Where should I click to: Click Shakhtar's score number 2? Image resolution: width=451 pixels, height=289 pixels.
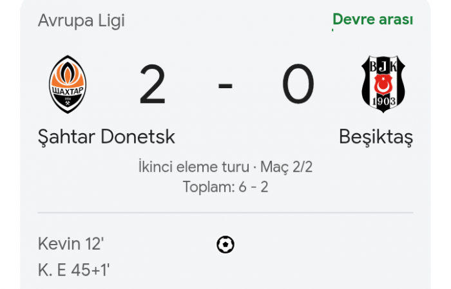(153, 84)
